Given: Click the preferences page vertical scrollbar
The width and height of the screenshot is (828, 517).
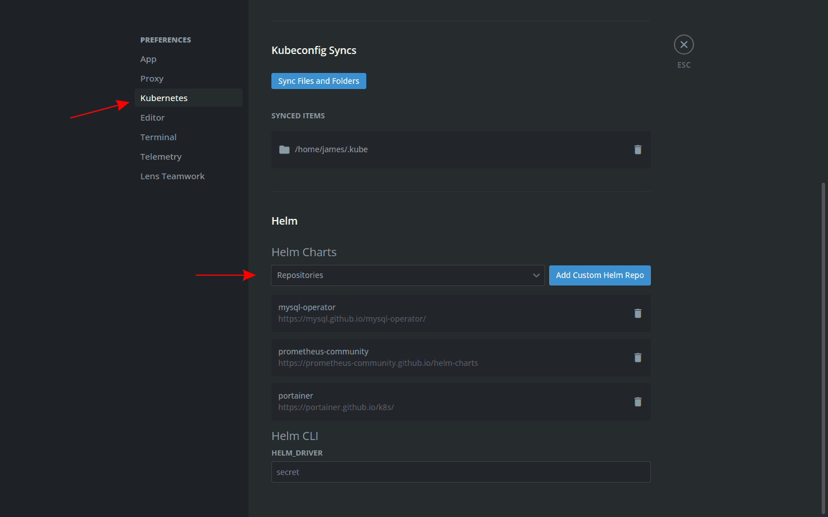Looking at the screenshot, I should (823, 348).
